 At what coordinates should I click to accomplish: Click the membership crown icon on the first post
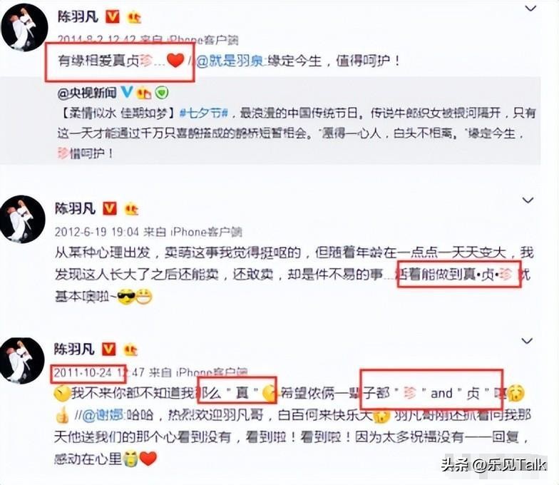(x=134, y=17)
